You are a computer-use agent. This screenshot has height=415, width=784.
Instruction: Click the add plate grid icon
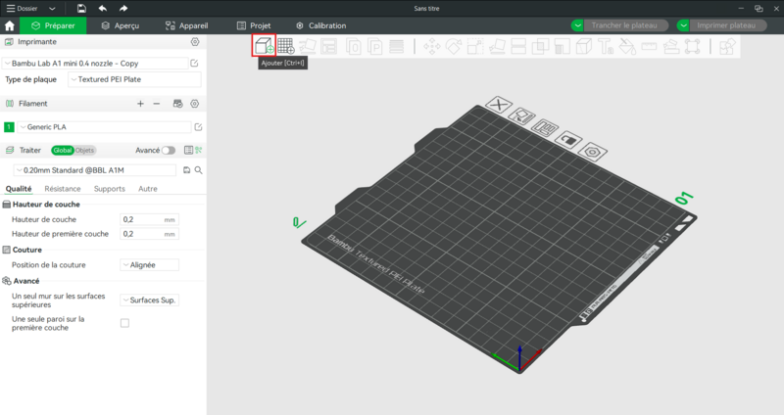[x=285, y=45]
